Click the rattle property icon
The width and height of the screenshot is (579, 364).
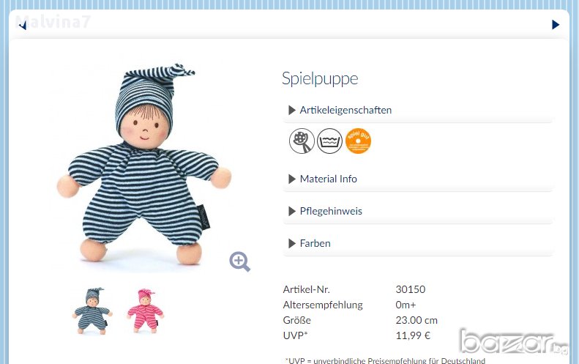coord(302,141)
